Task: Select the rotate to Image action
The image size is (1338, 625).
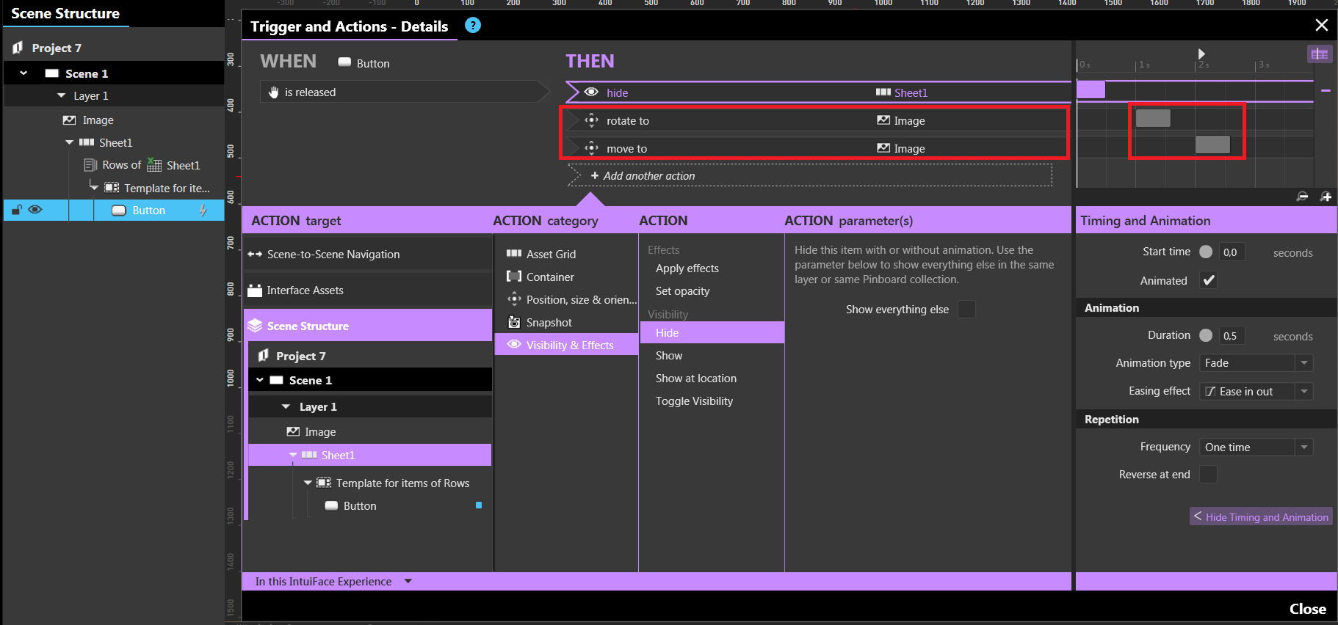Action: click(x=818, y=120)
